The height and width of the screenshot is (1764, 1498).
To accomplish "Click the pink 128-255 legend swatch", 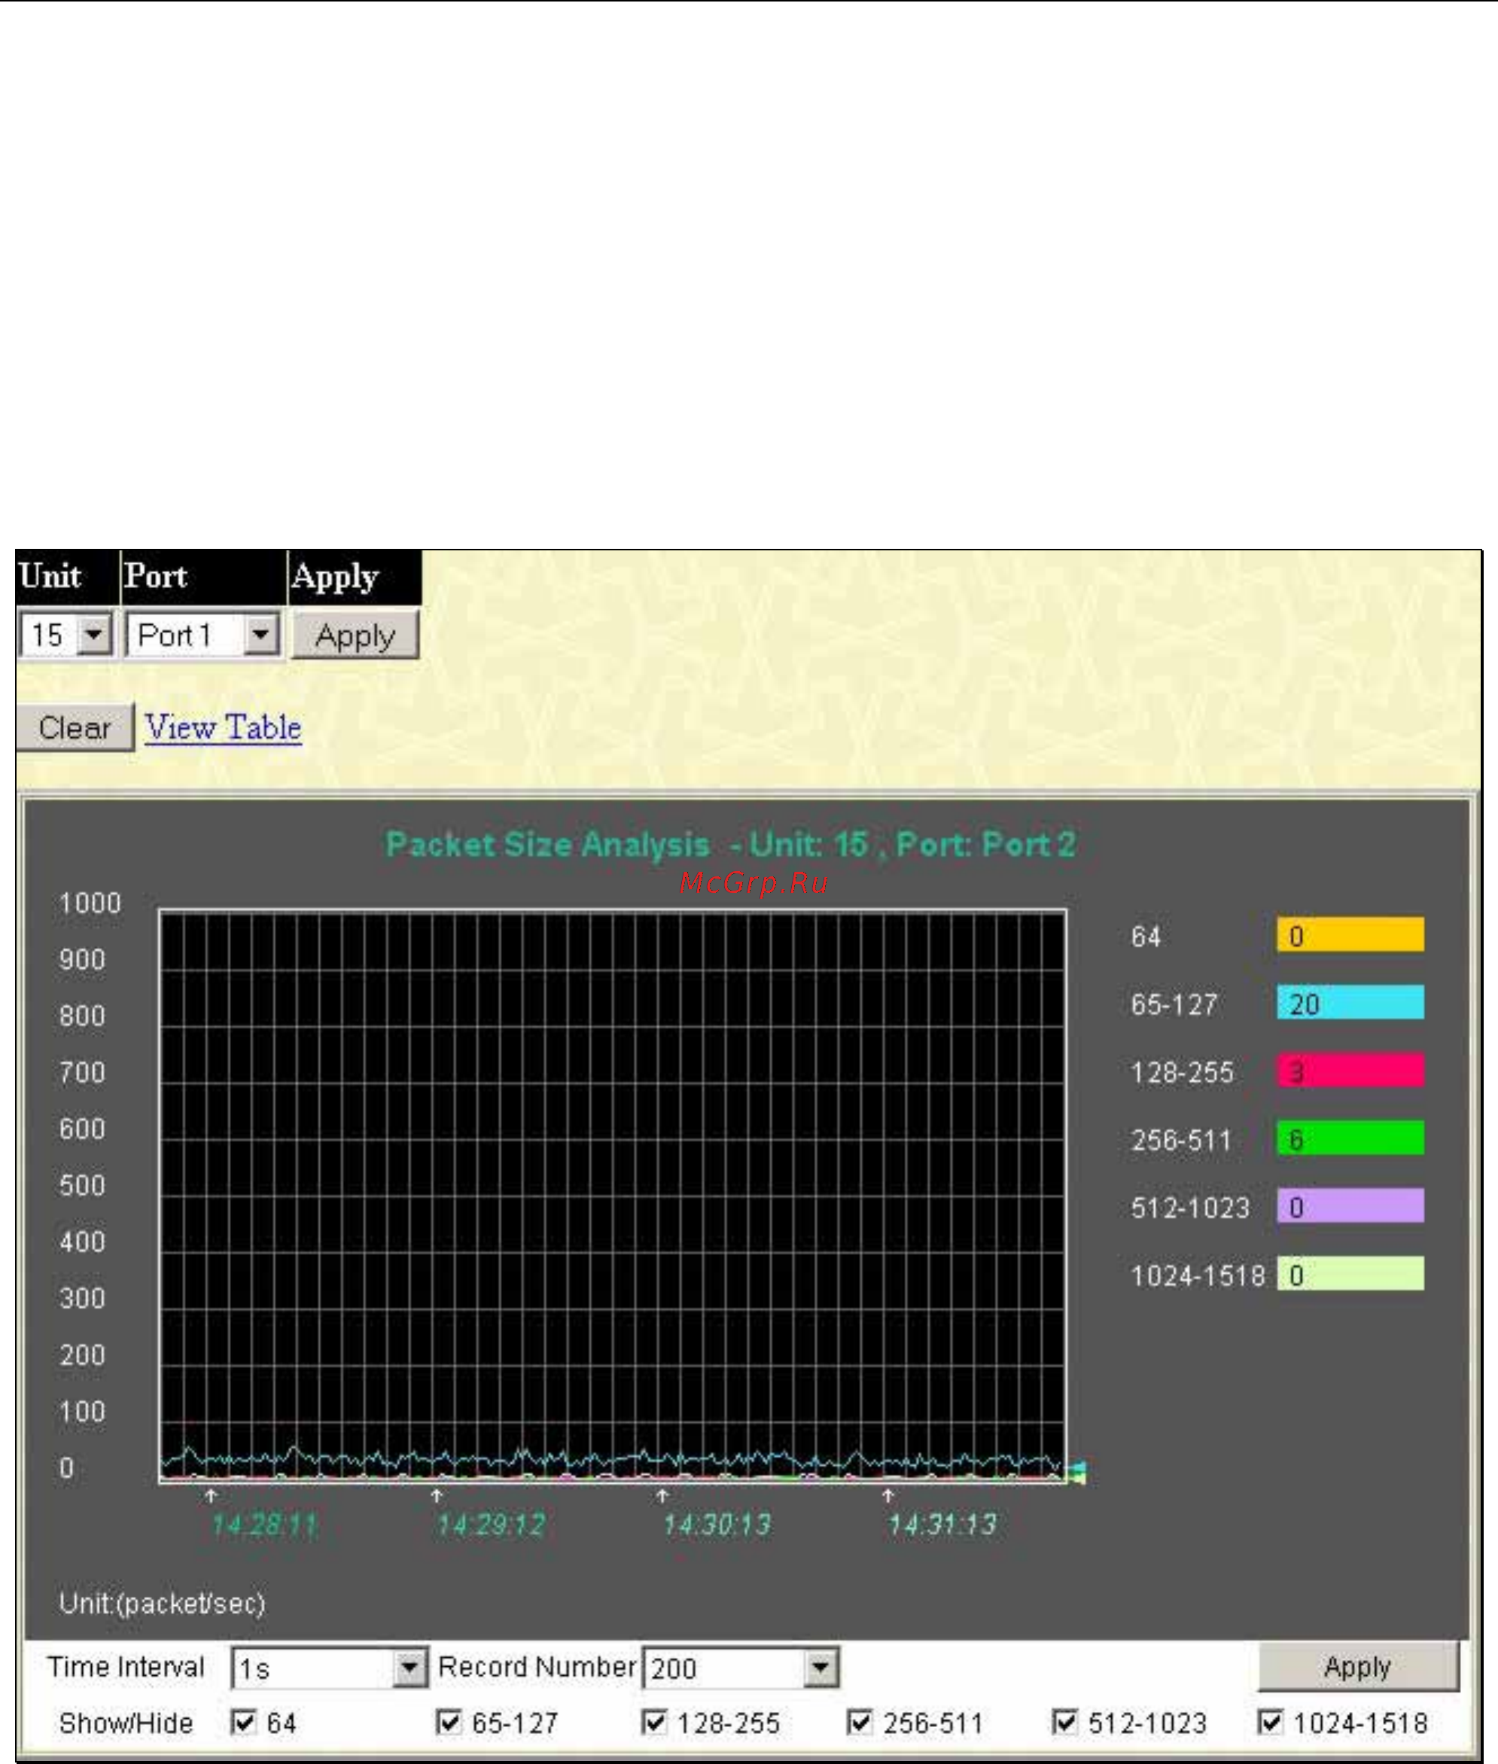I will click(x=1350, y=1070).
